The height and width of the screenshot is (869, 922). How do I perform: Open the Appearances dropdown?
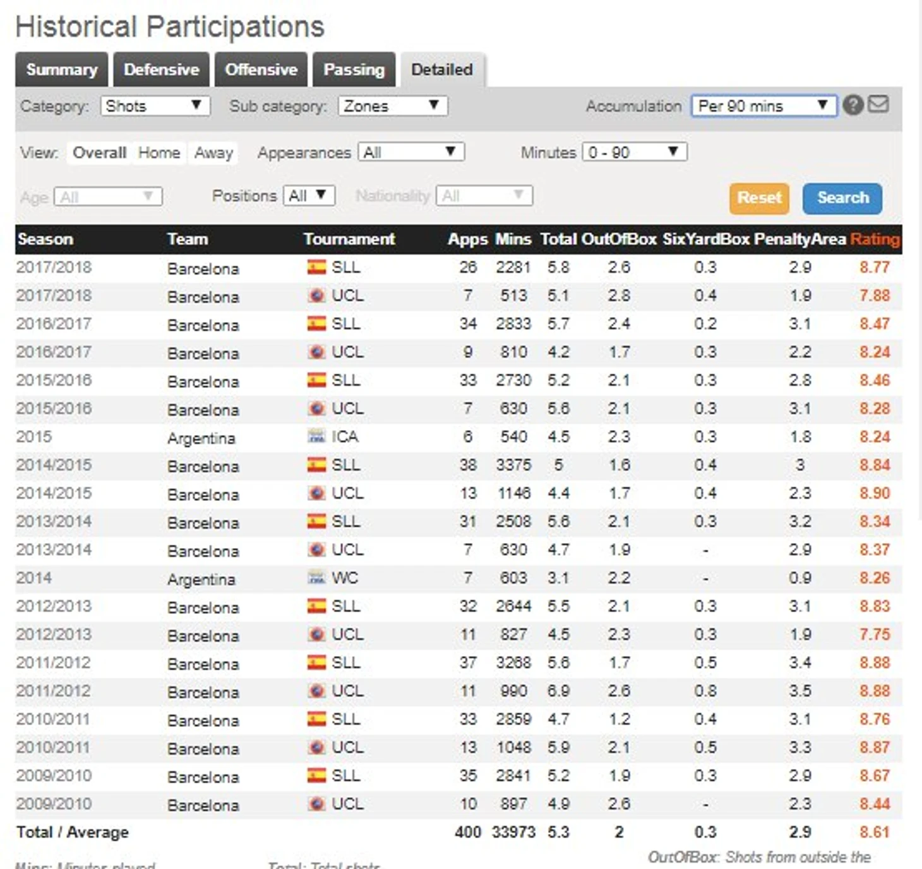[411, 152]
